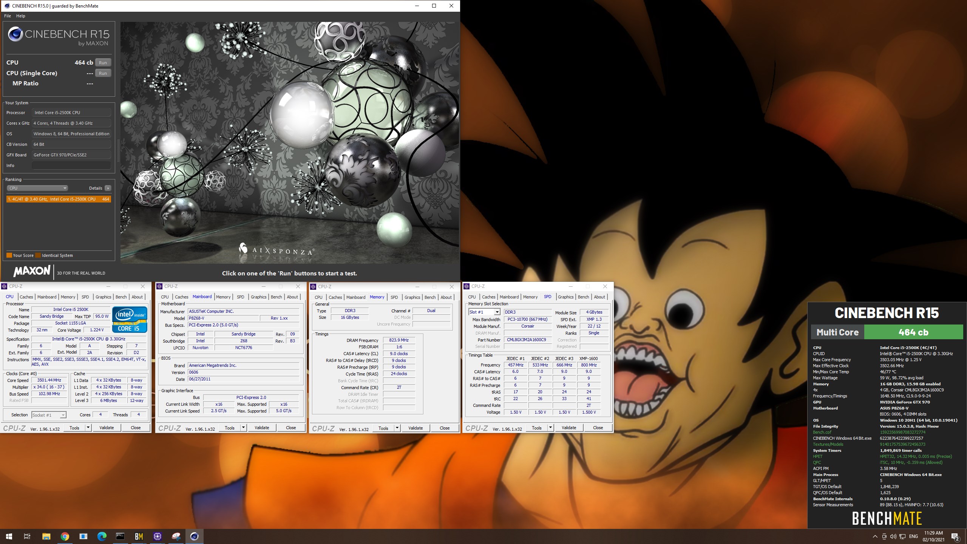The image size is (967, 544).
Task: Click the DRAM Frequency value 823.9 MHz
Action: point(399,340)
